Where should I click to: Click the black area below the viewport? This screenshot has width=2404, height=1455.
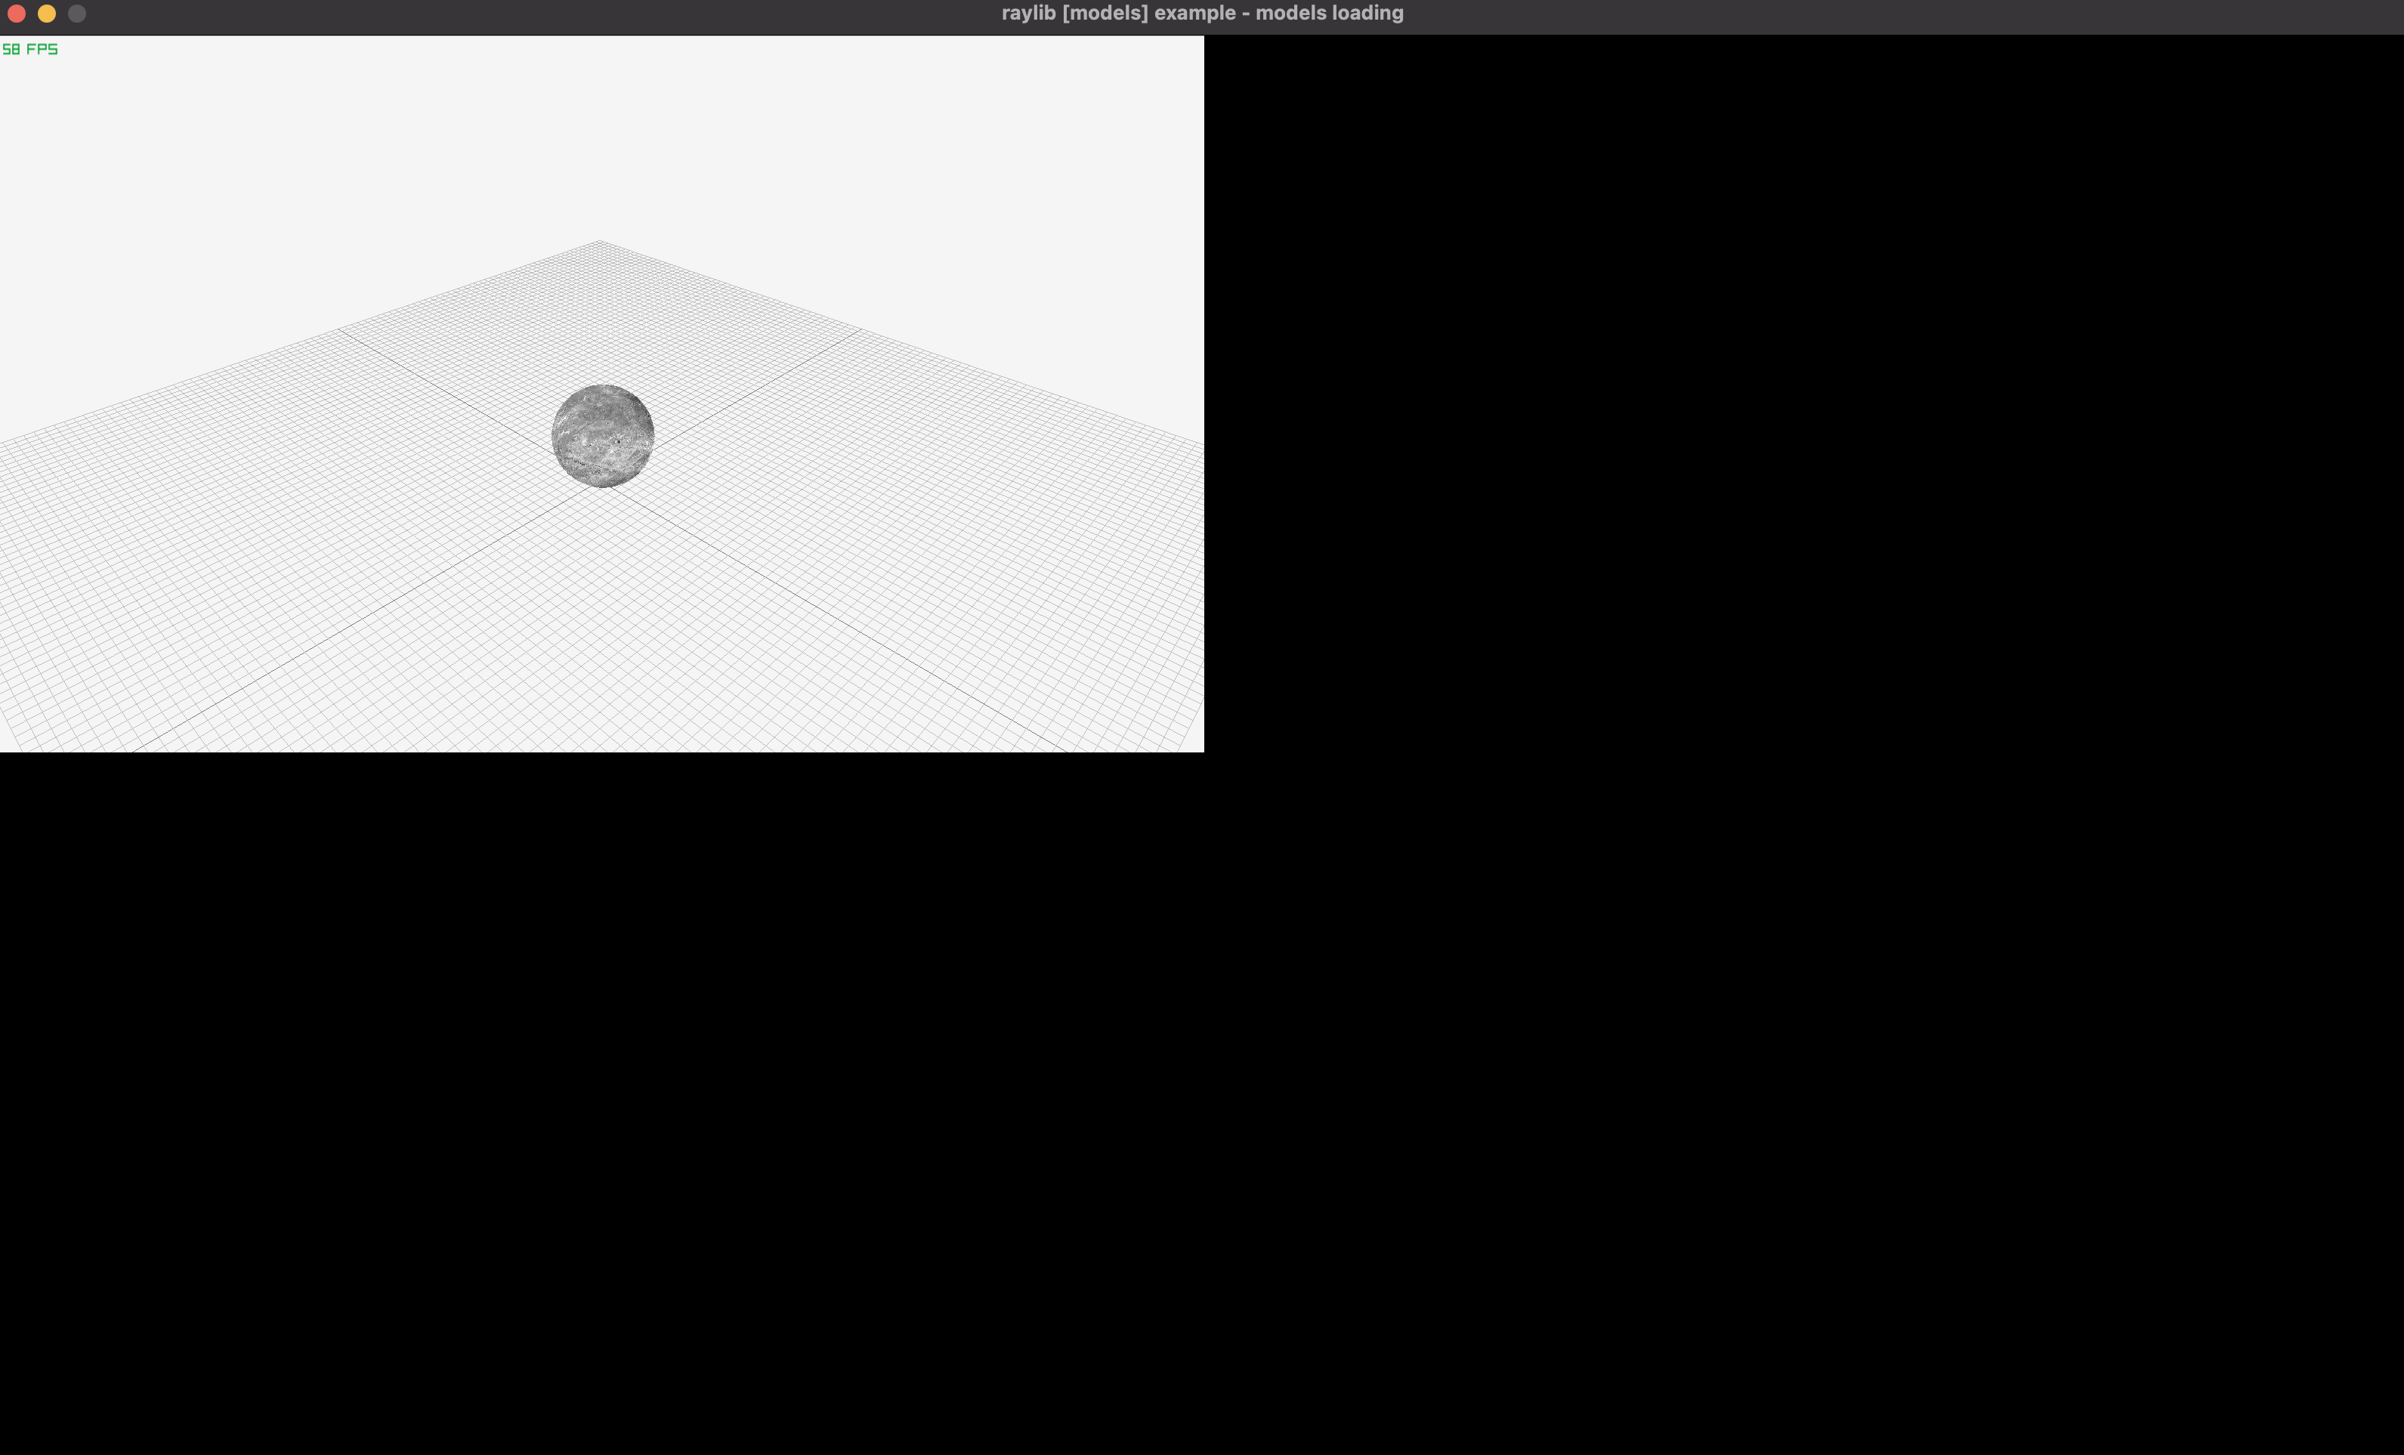coord(586,1073)
